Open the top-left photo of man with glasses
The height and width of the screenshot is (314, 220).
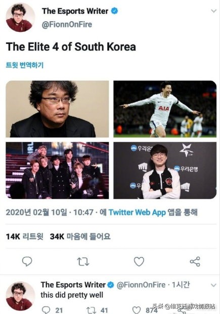[57, 109]
